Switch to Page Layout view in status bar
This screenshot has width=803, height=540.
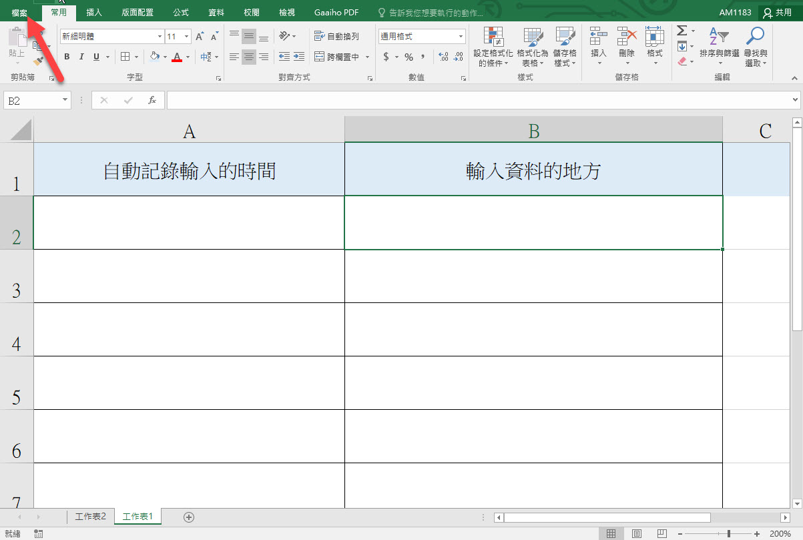636,533
